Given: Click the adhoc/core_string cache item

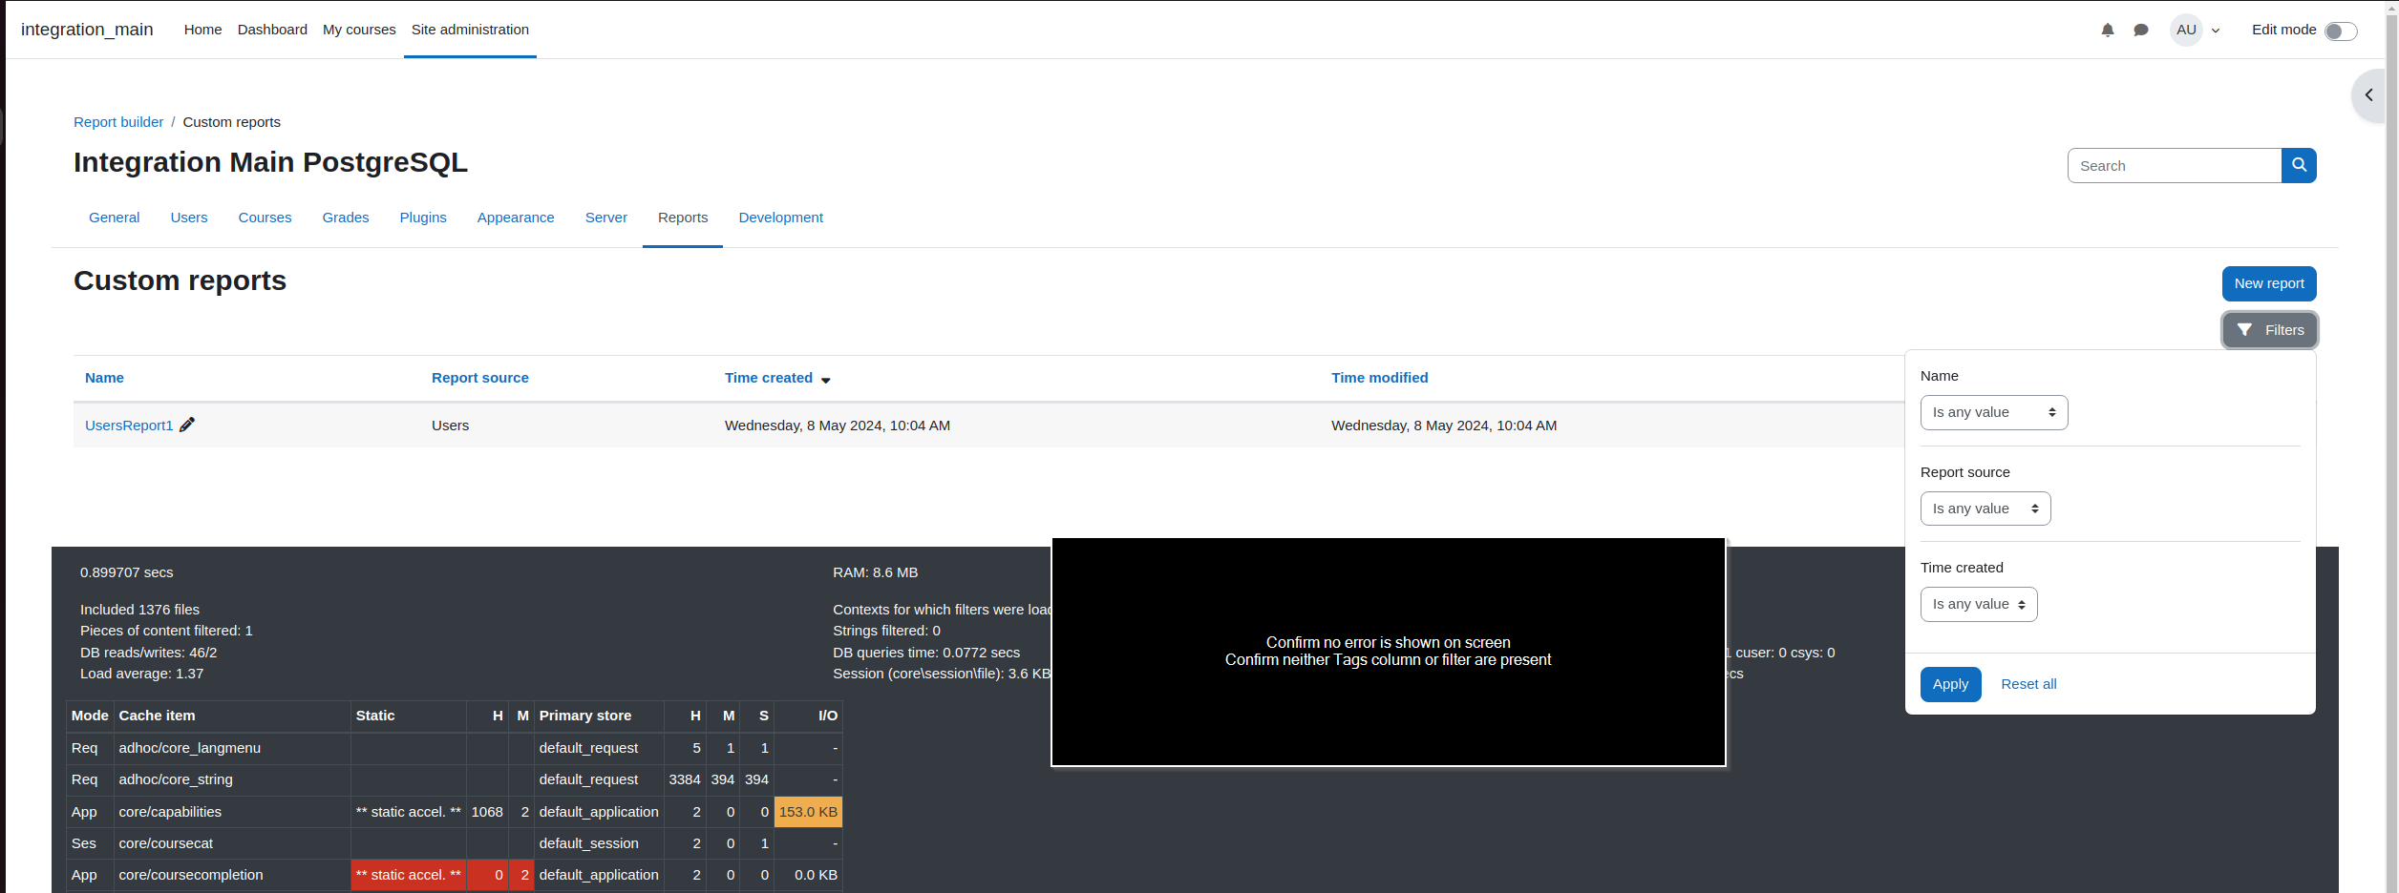Looking at the screenshot, I should coord(176,779).
